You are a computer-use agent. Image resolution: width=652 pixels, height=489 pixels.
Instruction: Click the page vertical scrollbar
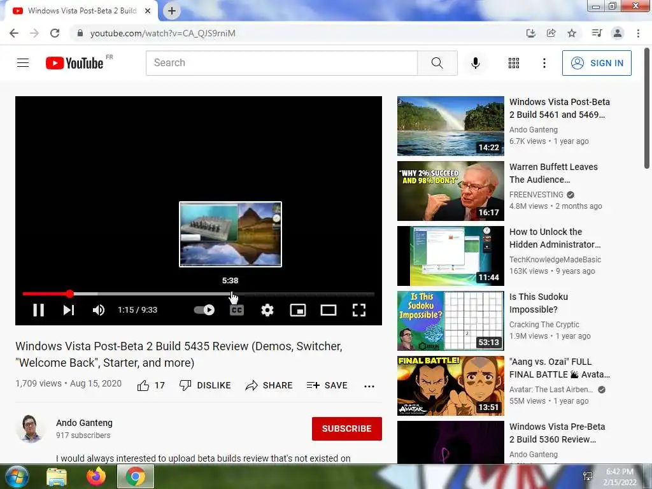pos(647,109)
